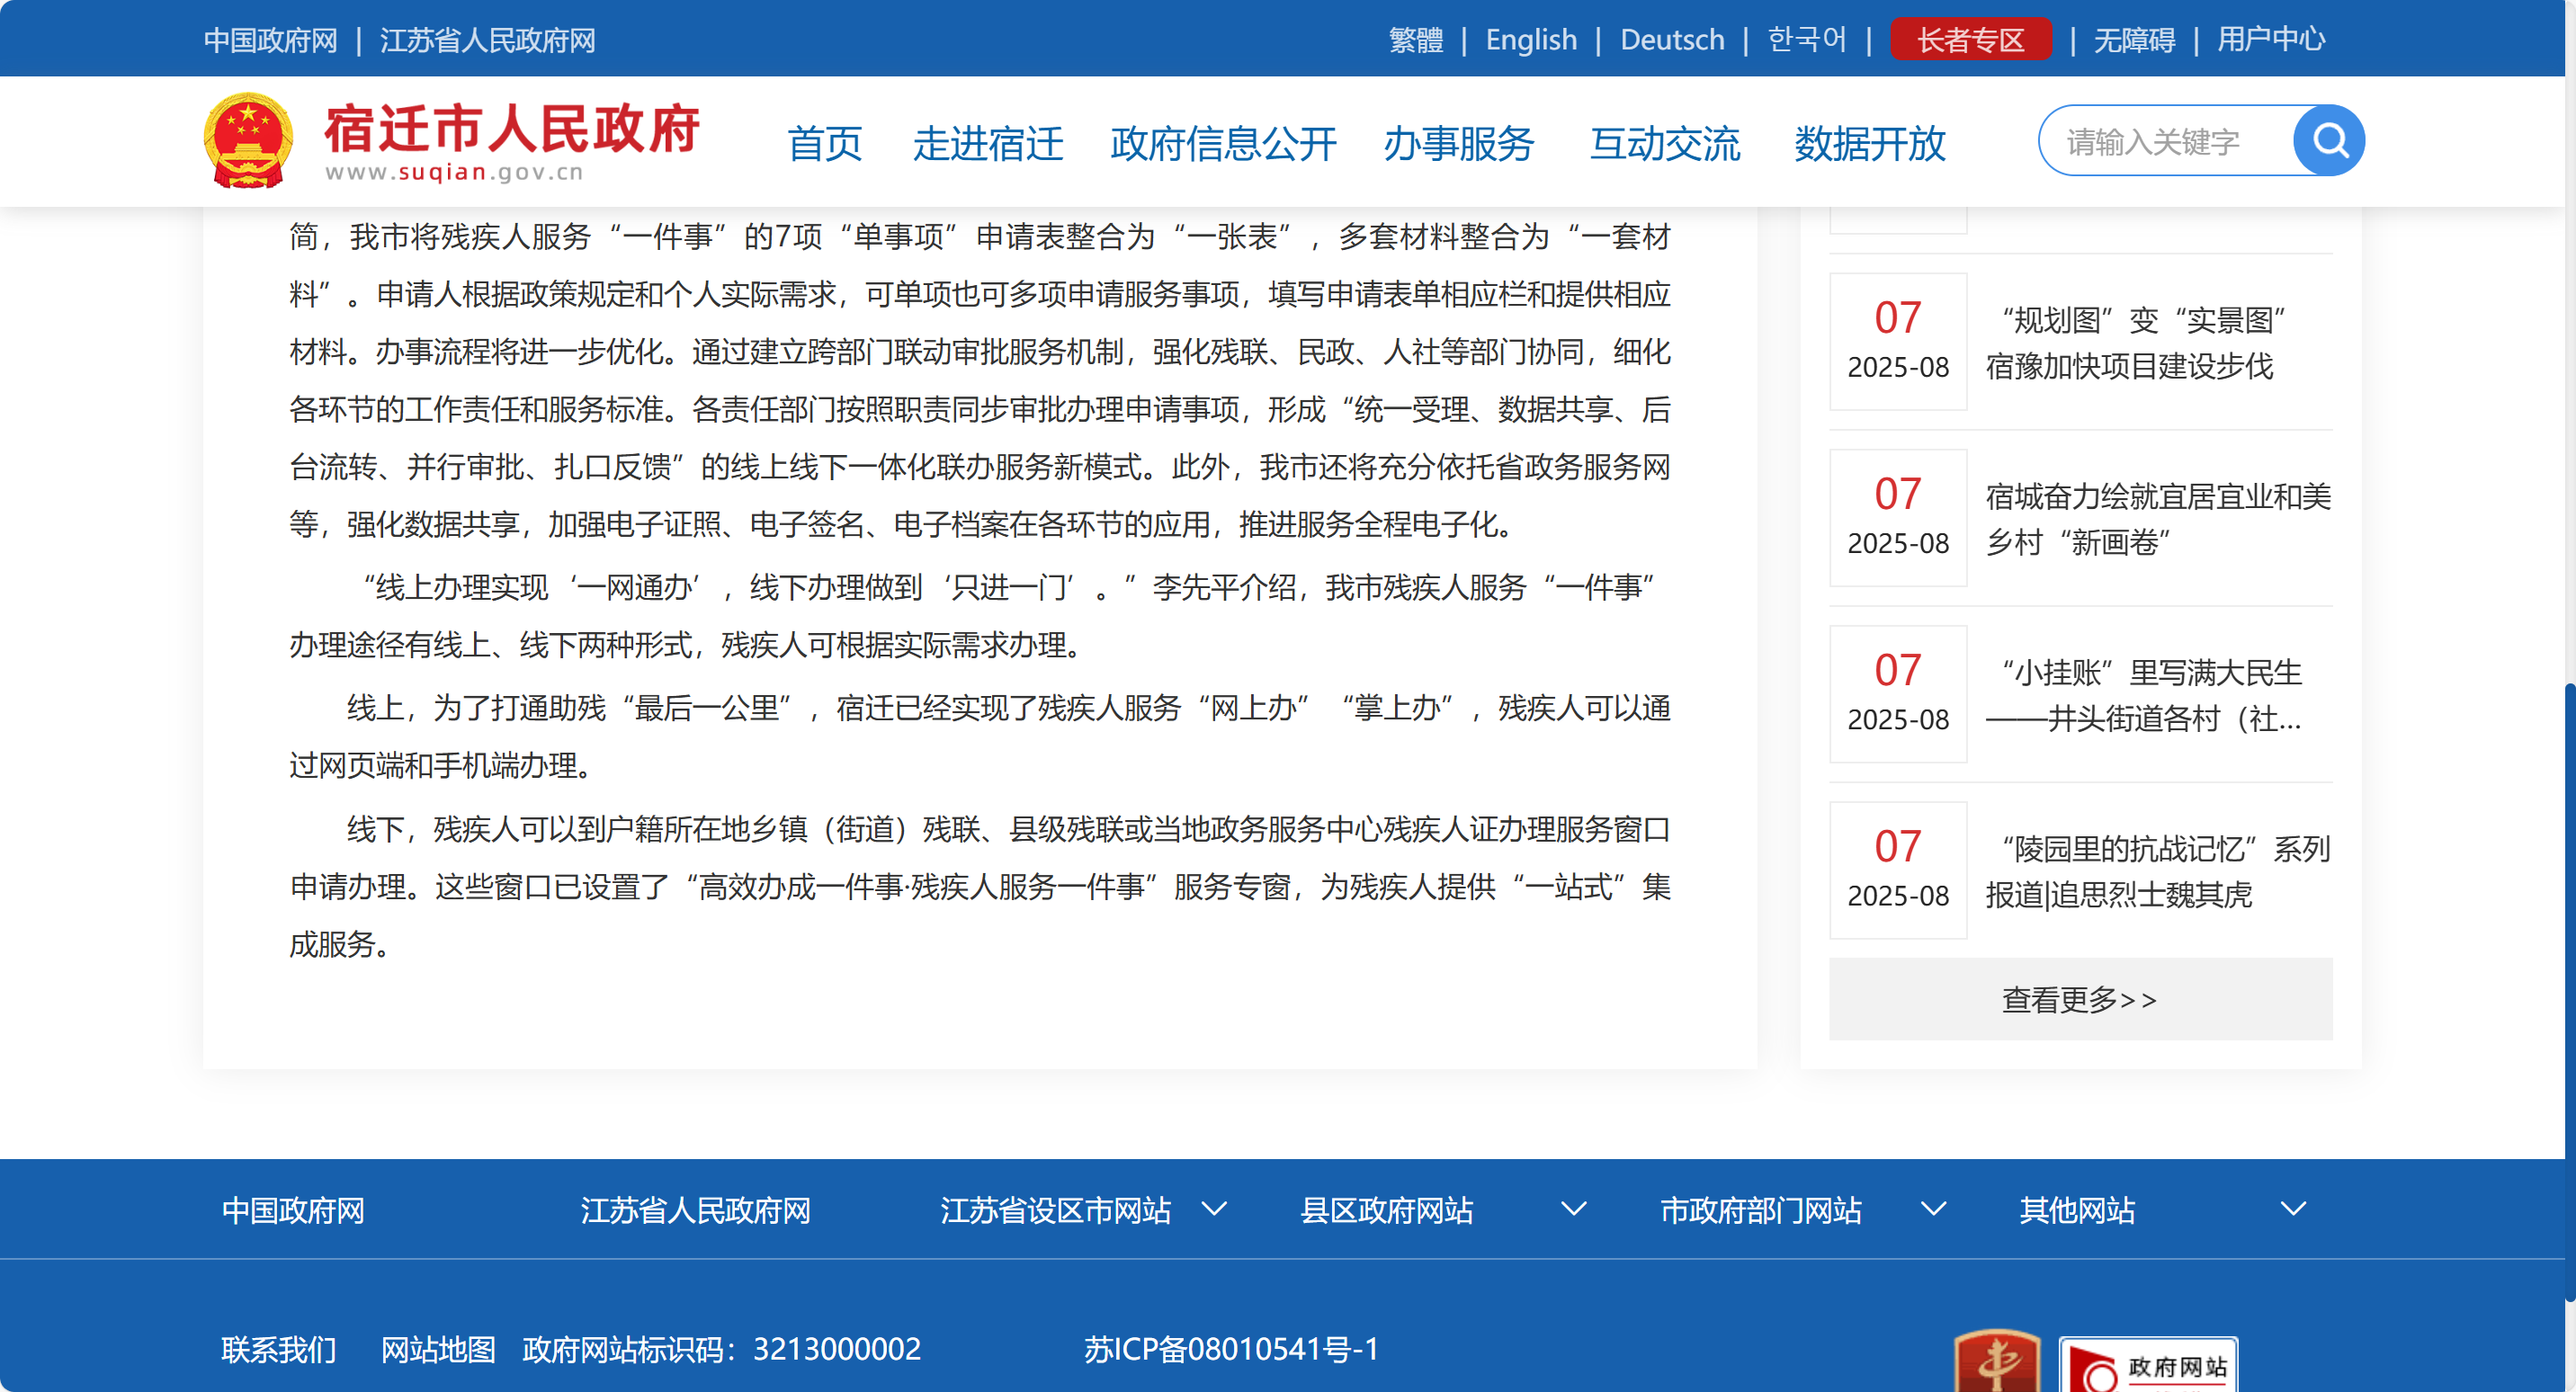Go to the 办事服务 menu item
The height and width of the screenshot is (1392, 2576).
click(x=1458, y=144)
